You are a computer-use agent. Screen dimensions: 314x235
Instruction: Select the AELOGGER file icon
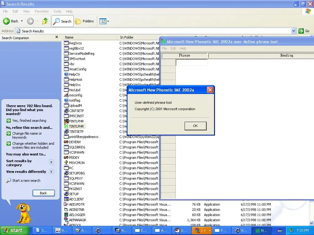66,214
